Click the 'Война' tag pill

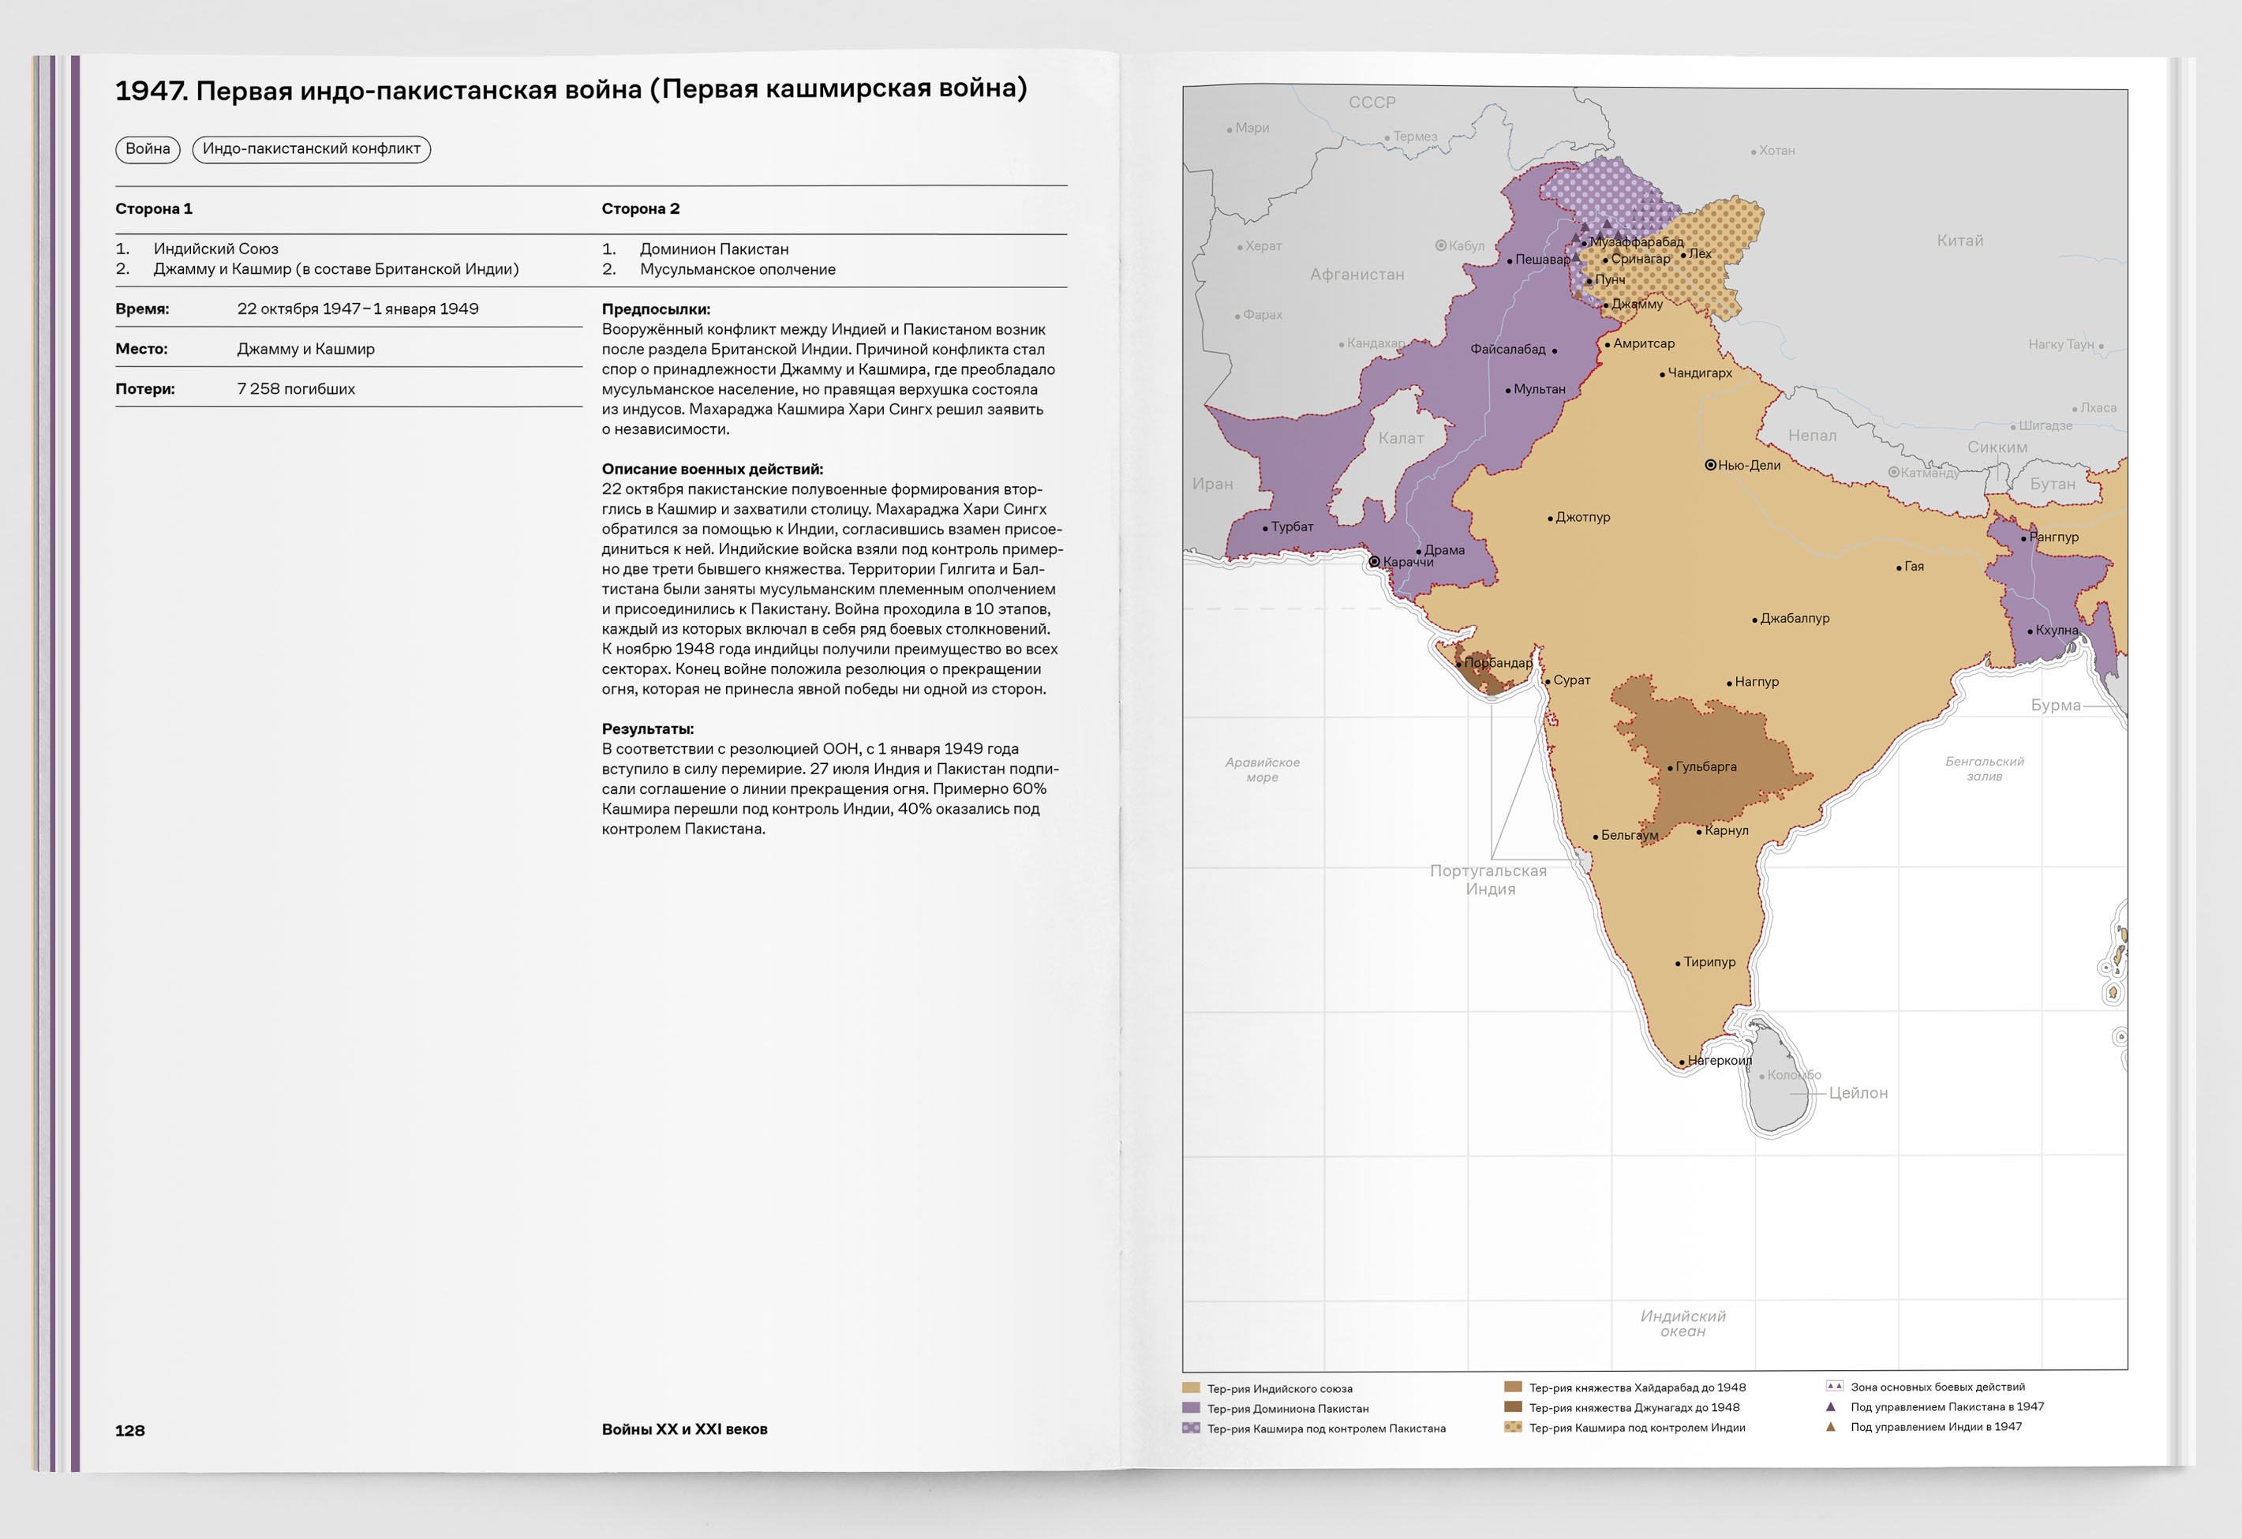(x=148, y=148)
